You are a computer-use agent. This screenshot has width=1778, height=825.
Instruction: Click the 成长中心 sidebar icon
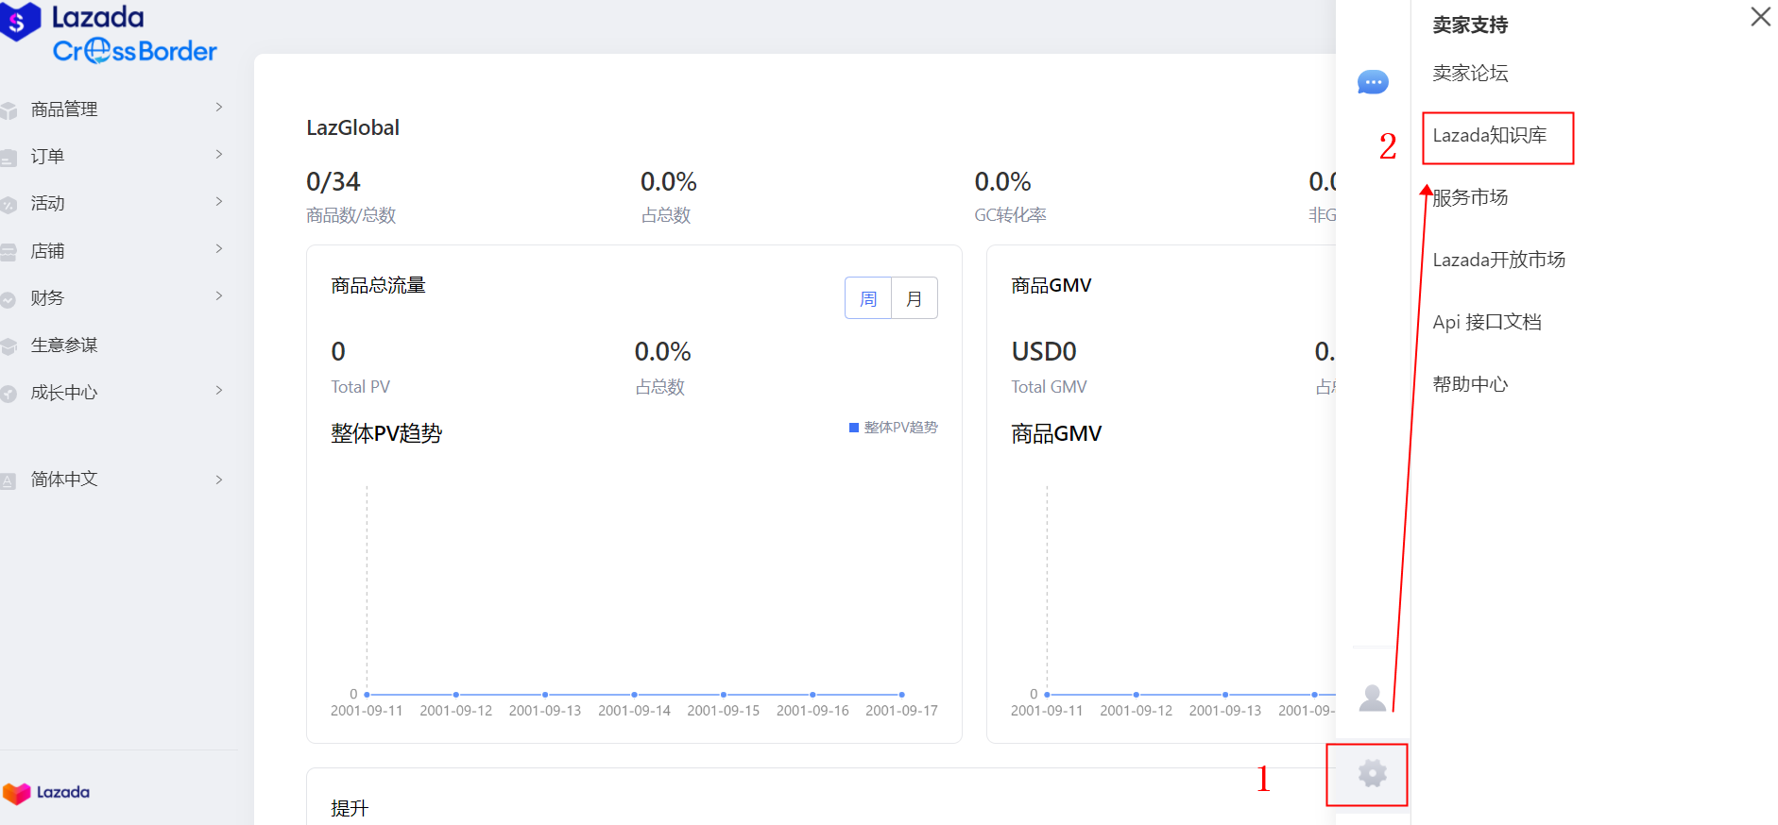tap(9, 394)
